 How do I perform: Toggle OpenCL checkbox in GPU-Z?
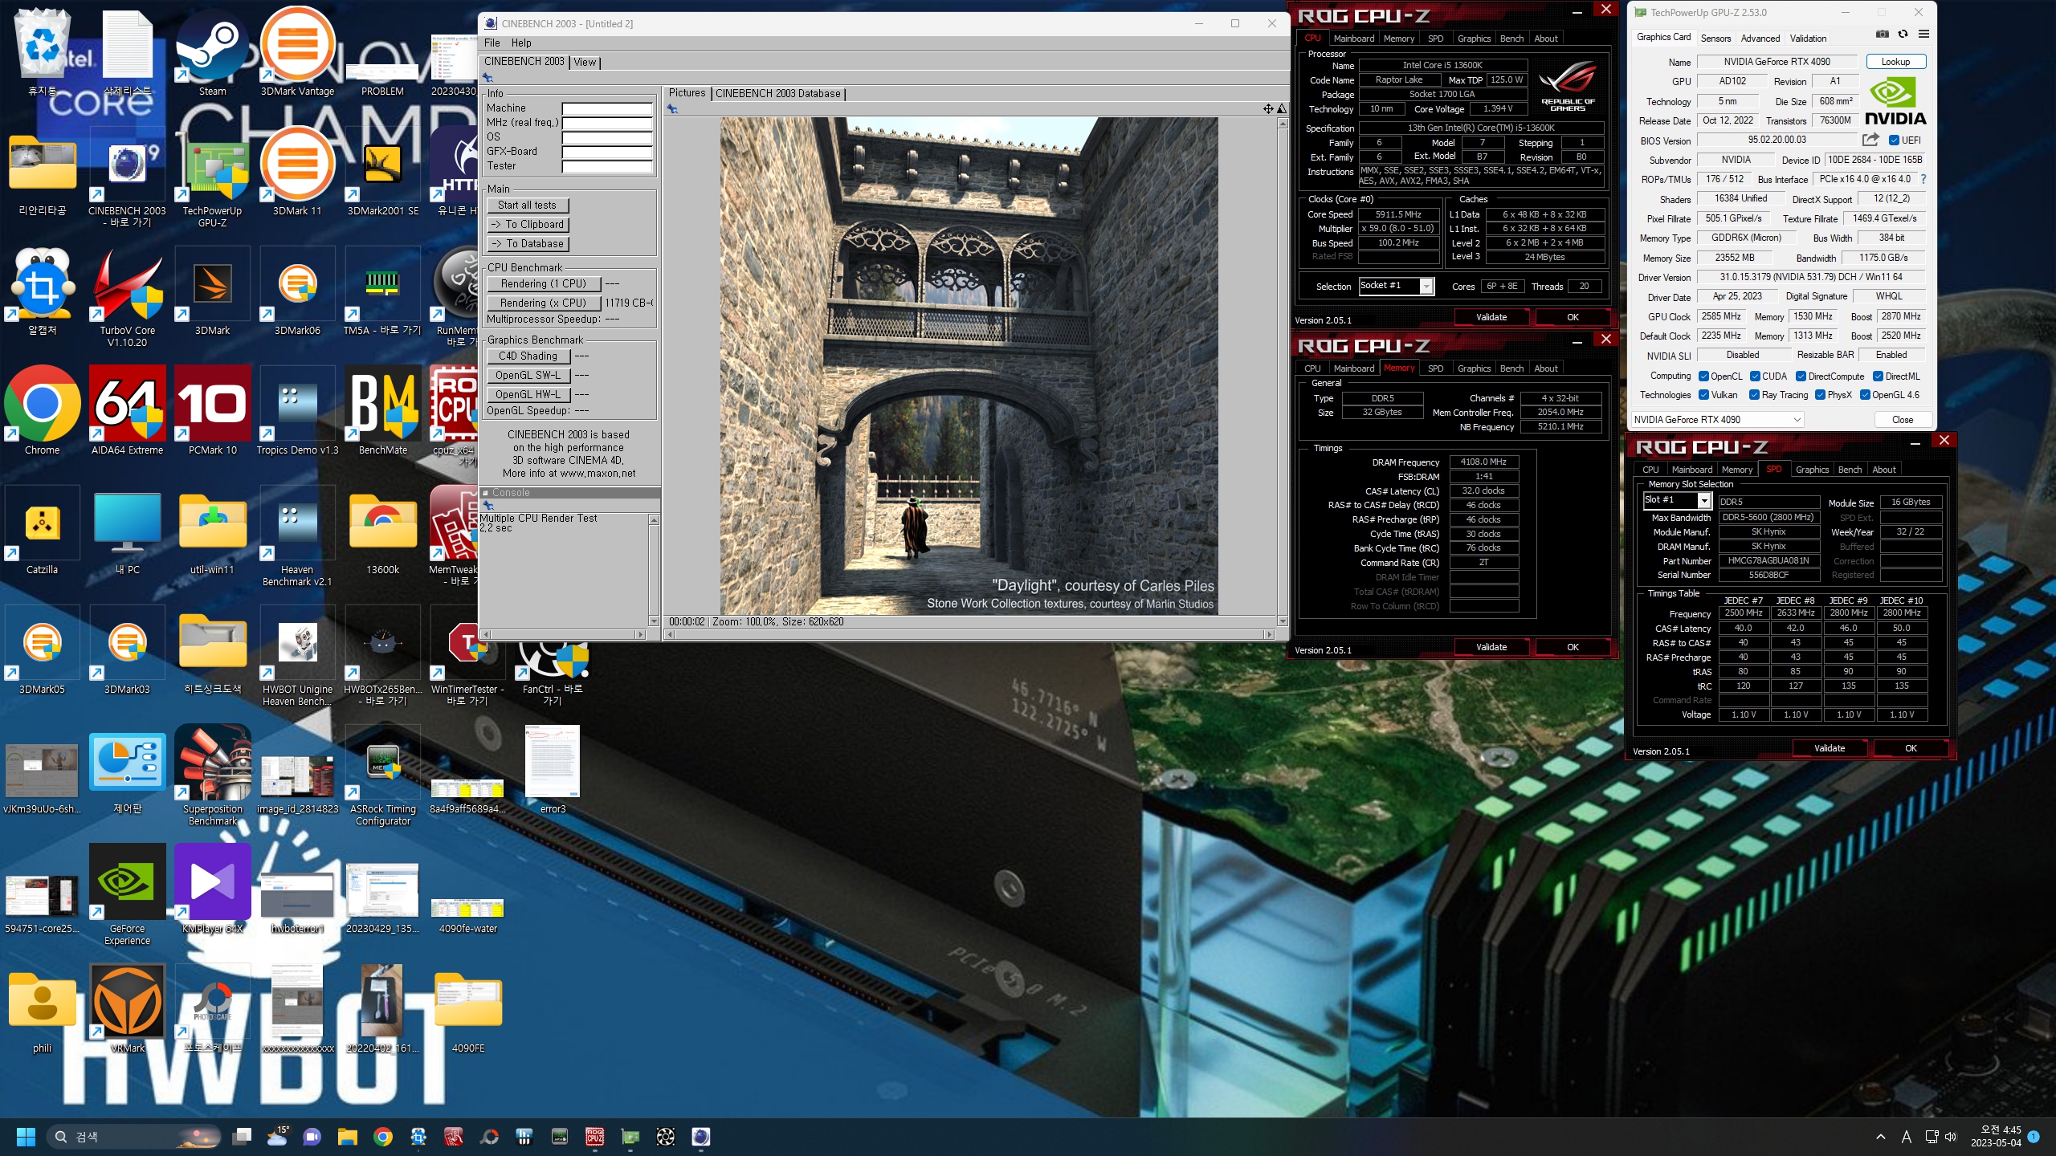1703,377
